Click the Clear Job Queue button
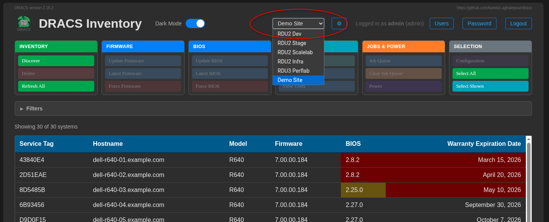Image resolution: width=549 pixels, height=222 pixels. [403, 73]
